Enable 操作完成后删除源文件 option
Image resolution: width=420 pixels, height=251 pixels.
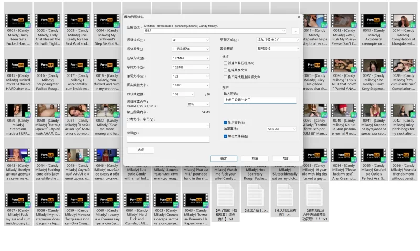point(225,77)
